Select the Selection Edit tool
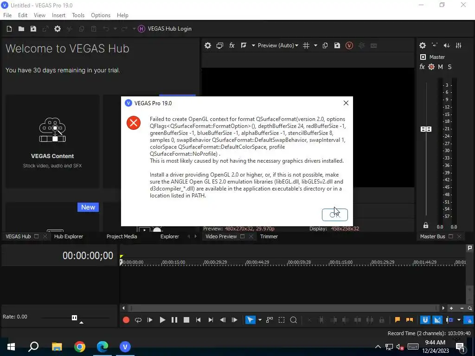This screenshot has height=356, width=475. (282, 320)
